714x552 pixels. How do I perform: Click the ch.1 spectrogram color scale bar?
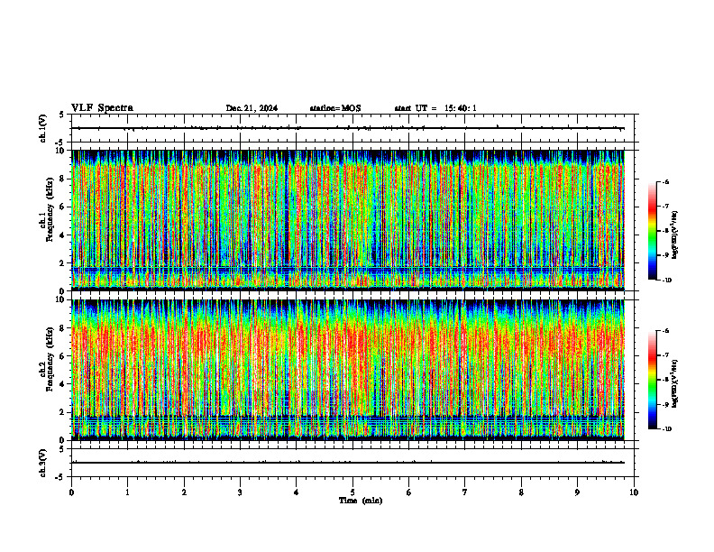(652, 231)
